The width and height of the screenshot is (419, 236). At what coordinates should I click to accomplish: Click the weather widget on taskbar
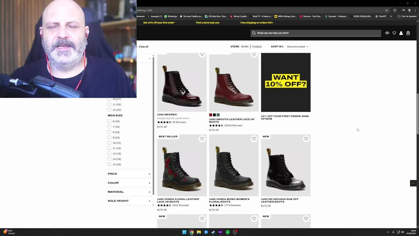click(x=9, y=232)
